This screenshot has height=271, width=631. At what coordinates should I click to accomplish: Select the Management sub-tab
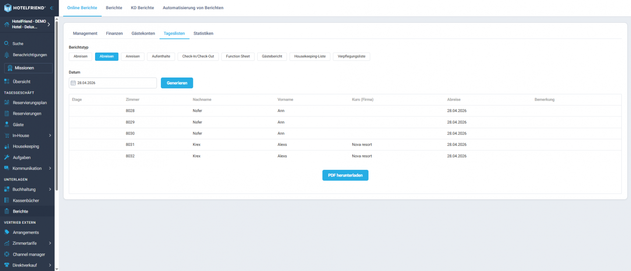[85, 33]
